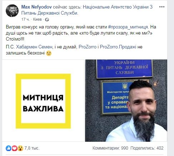The height and width of the screenshot is (156, 174).
Task: Click the blue Like reaction icon
Action: [9, 148]
